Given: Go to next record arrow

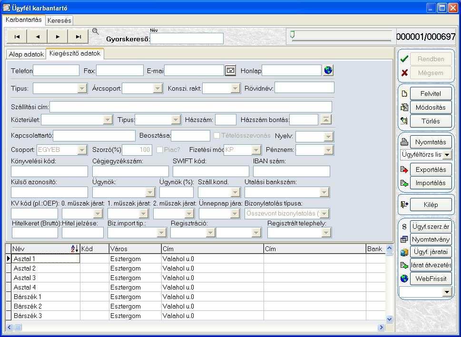Looking at the screenshot, I should (58, 37).
